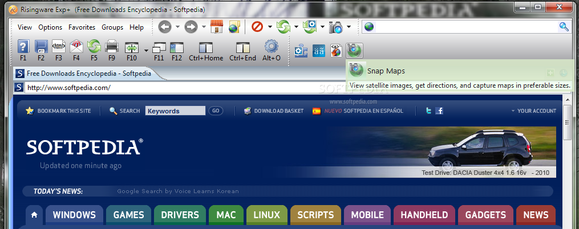
Task: Click the Twitter icon on Softpedia header
Action: pos(428,111)
